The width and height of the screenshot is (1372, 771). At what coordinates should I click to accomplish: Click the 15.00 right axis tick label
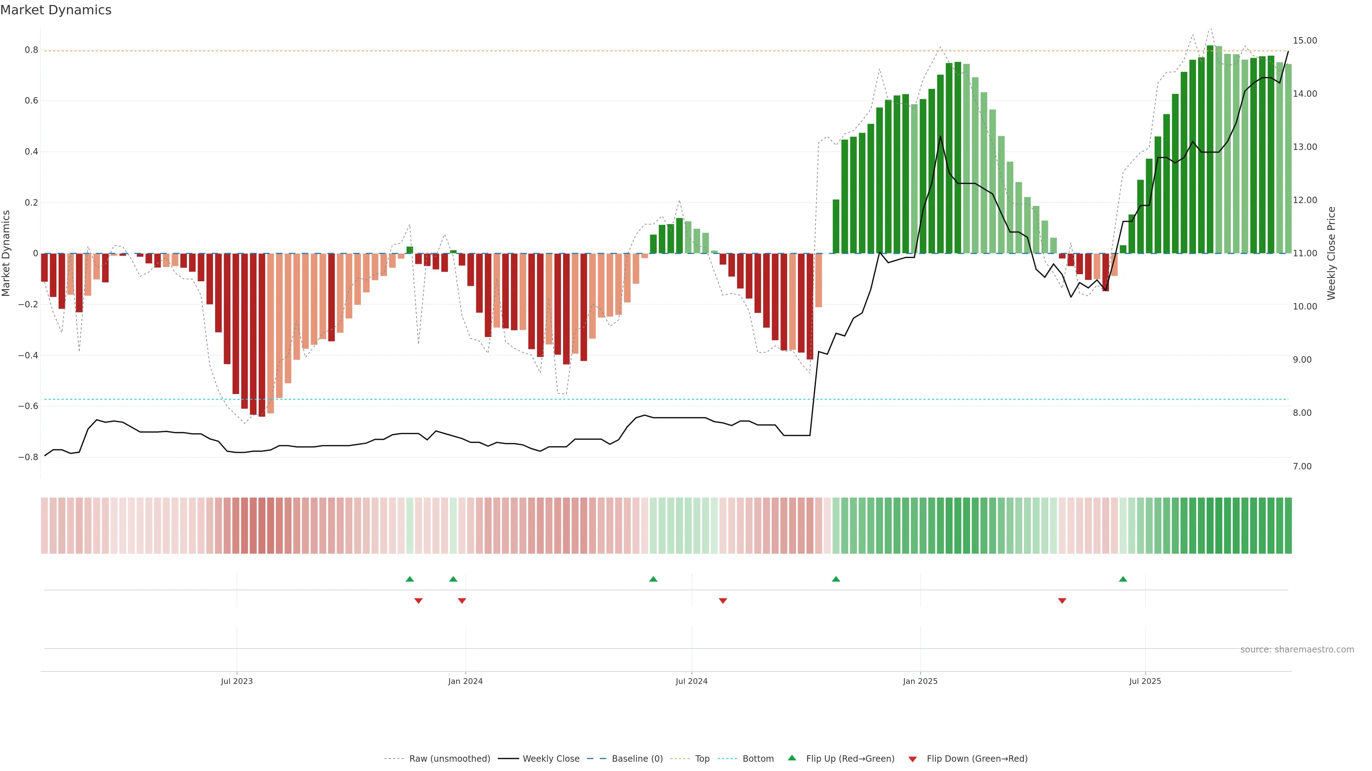1304,40
